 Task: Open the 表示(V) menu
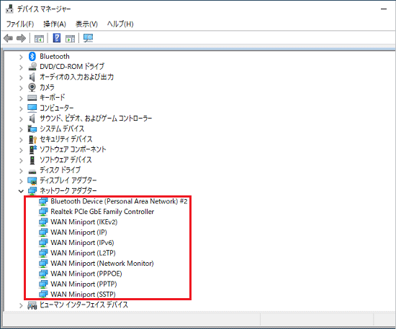coord(86,24)
